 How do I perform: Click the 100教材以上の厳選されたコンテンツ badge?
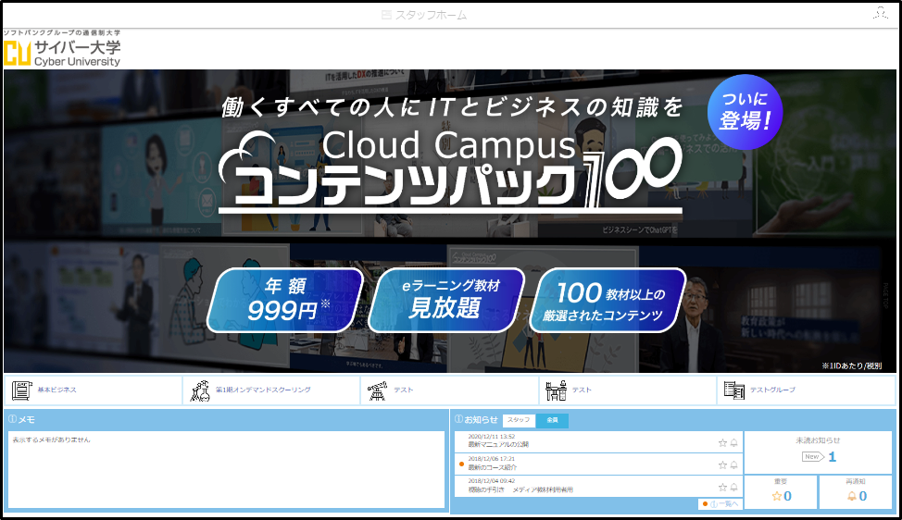tap(608, 300)
